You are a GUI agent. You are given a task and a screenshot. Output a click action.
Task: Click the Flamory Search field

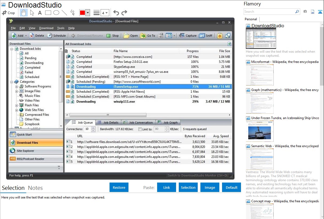[270, 12]
